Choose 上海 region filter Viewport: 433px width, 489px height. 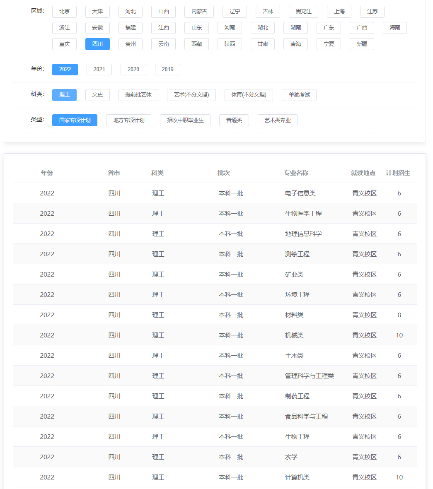pos(339,12)
